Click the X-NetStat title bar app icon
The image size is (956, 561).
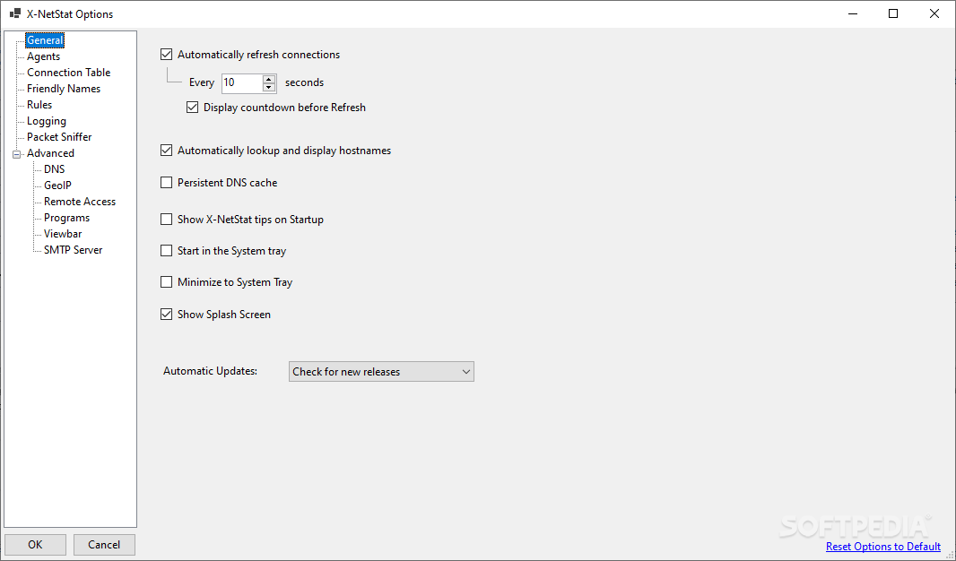pyautogui.click(x=15, y=13)
